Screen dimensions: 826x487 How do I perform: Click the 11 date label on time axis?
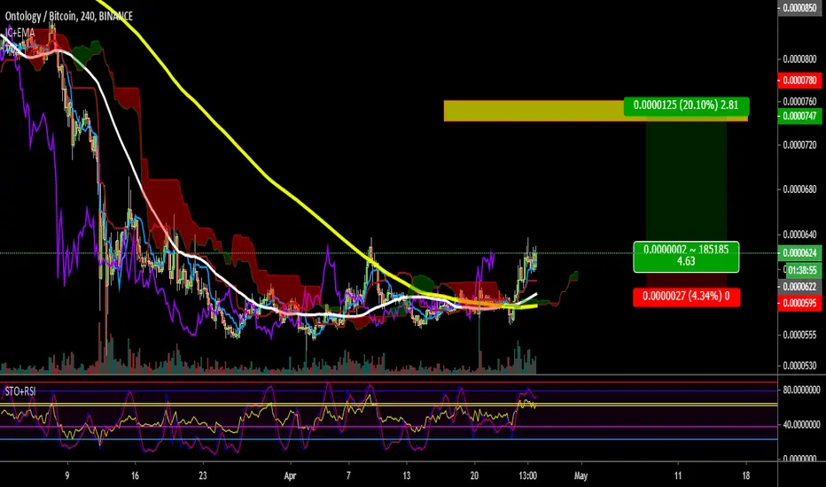click(x=677, y=475)
